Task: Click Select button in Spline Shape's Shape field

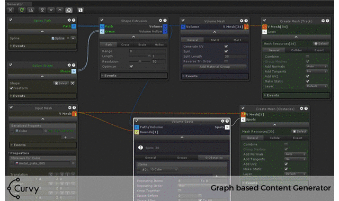Action: [61, 83]
